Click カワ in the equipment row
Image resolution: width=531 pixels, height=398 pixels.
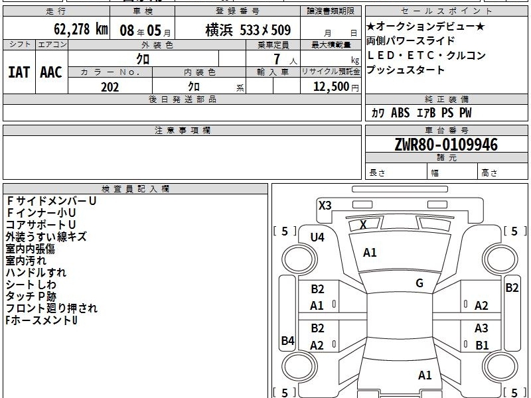[378, 113]
